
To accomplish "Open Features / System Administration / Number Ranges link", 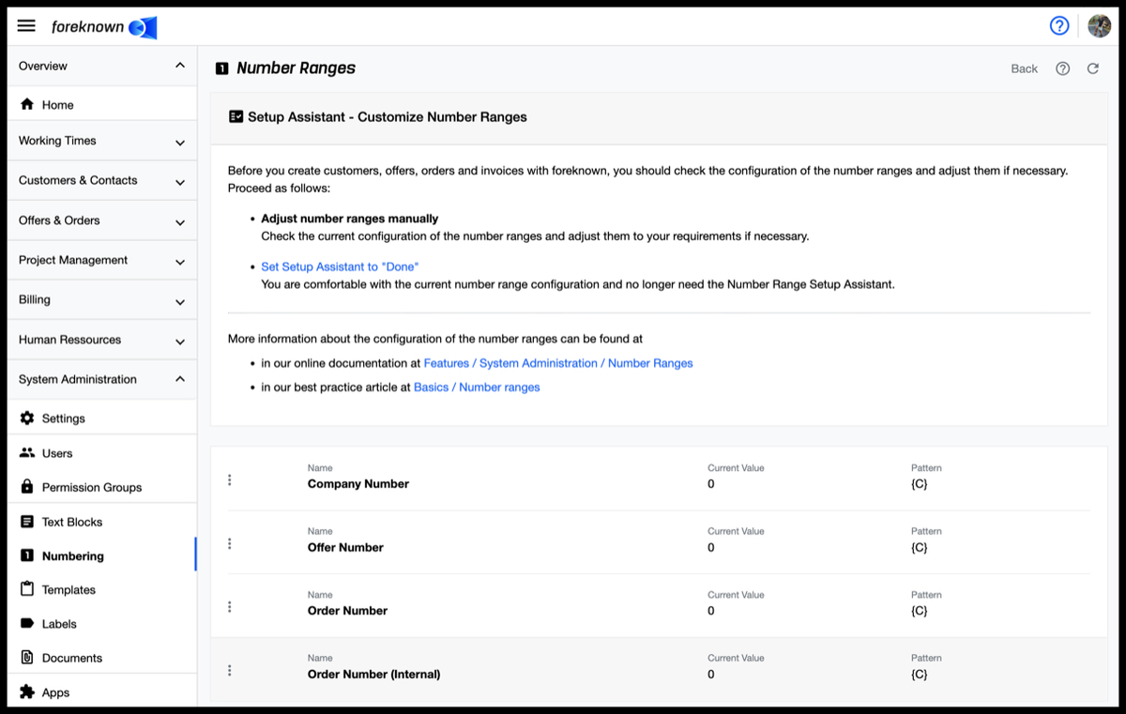I will pos(558,362).
